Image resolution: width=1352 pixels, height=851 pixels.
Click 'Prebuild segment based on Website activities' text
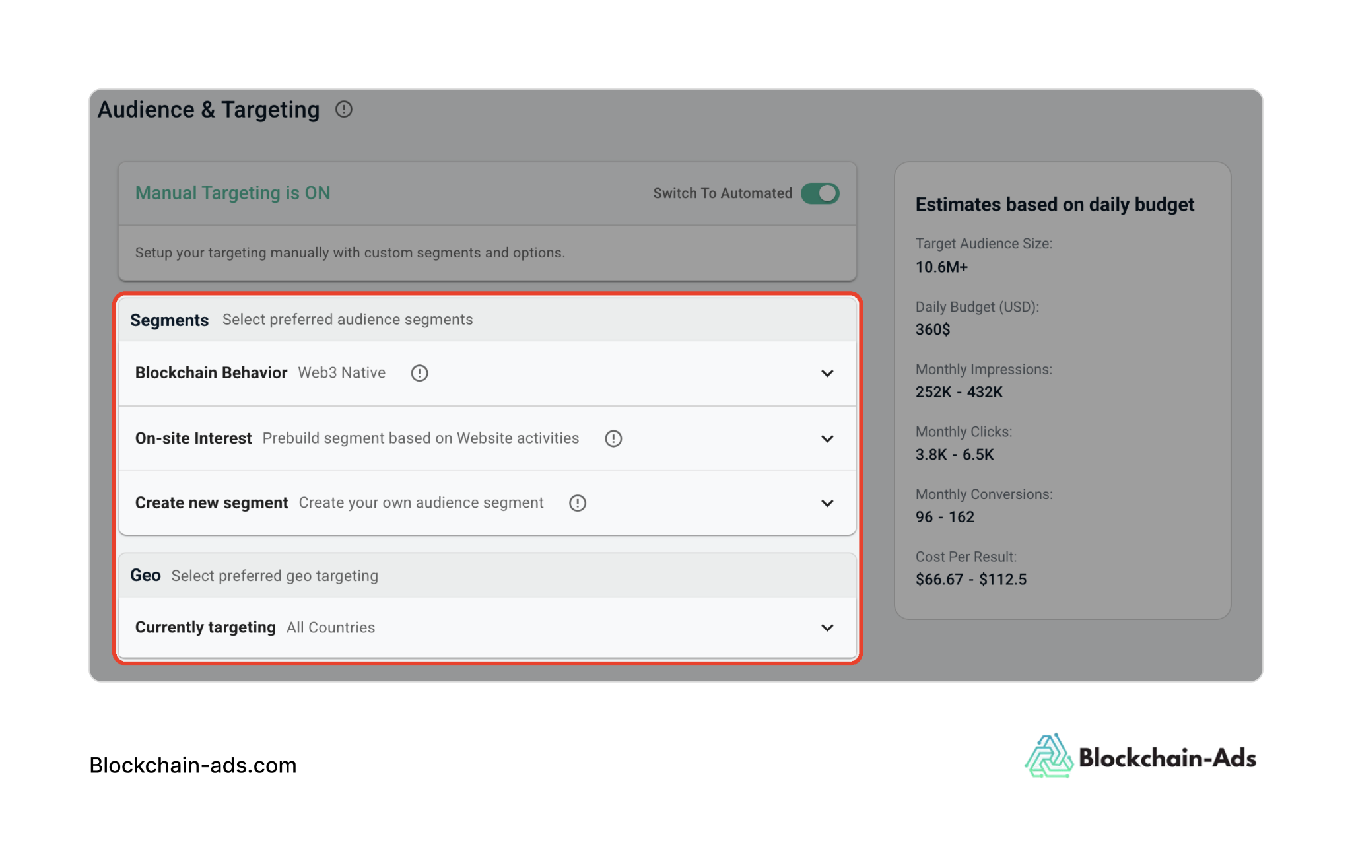click(x=421, y=438)
